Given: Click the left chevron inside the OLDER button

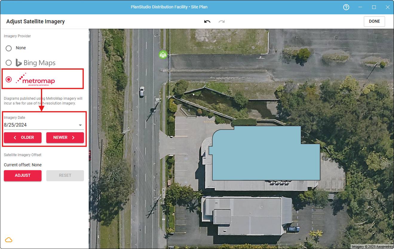Looking at the screenshot, I should (x=14, y=137).
